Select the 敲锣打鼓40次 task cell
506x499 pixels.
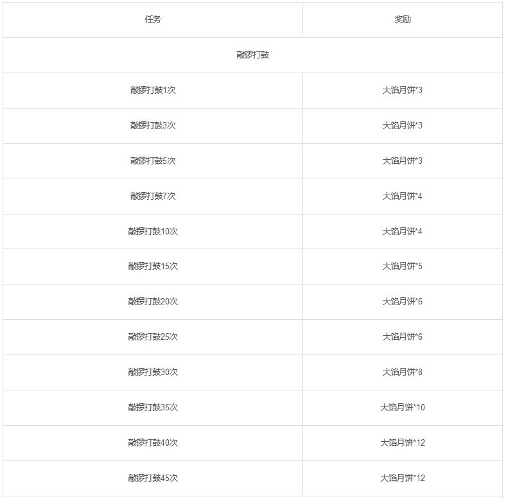tap(153, 443)
